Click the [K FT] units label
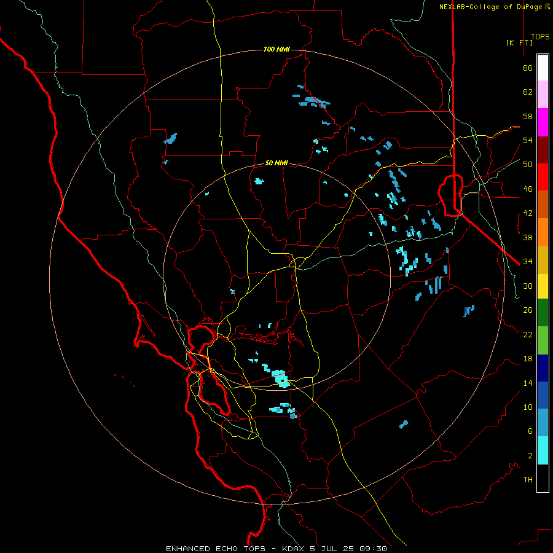This screenshot has width=553, height=553. tap(519, 42)
